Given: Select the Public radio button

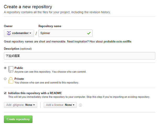Looking at the screenshot, I should click(5, 68).
